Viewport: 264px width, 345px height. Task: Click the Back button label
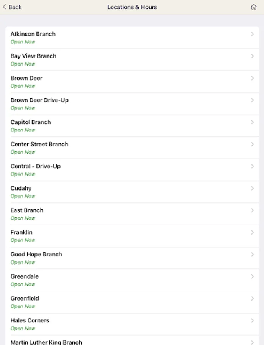[x=15, y=7]
